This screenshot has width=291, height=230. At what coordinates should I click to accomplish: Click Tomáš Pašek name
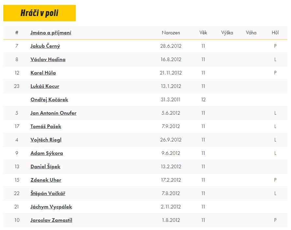[x=46, y=126]
